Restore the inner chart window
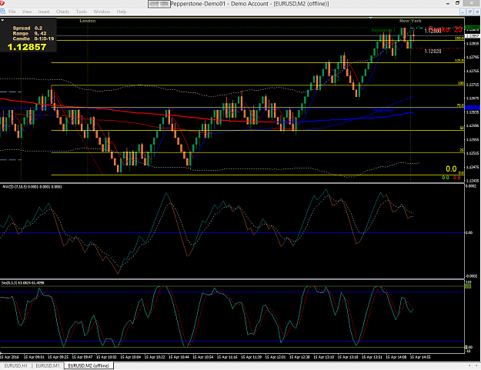This screenshot has height=370, width=481. click(469, 12)
